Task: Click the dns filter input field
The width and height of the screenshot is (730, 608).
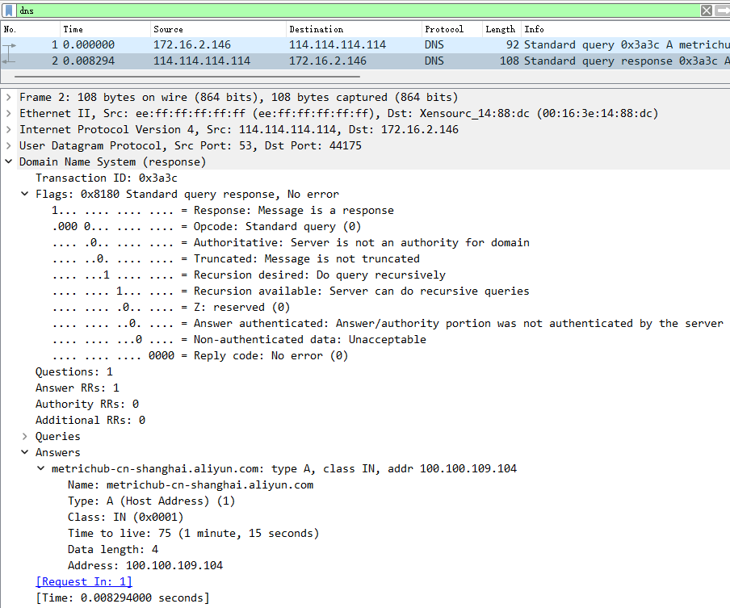Action: [x=358, y=10]
